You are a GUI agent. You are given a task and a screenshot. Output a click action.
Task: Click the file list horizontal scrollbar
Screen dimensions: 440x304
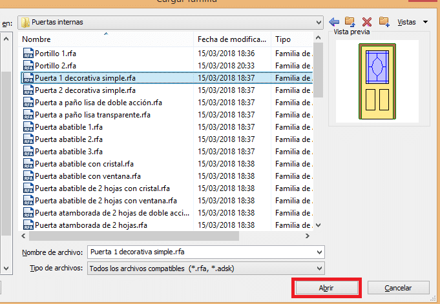coord(129,236)
